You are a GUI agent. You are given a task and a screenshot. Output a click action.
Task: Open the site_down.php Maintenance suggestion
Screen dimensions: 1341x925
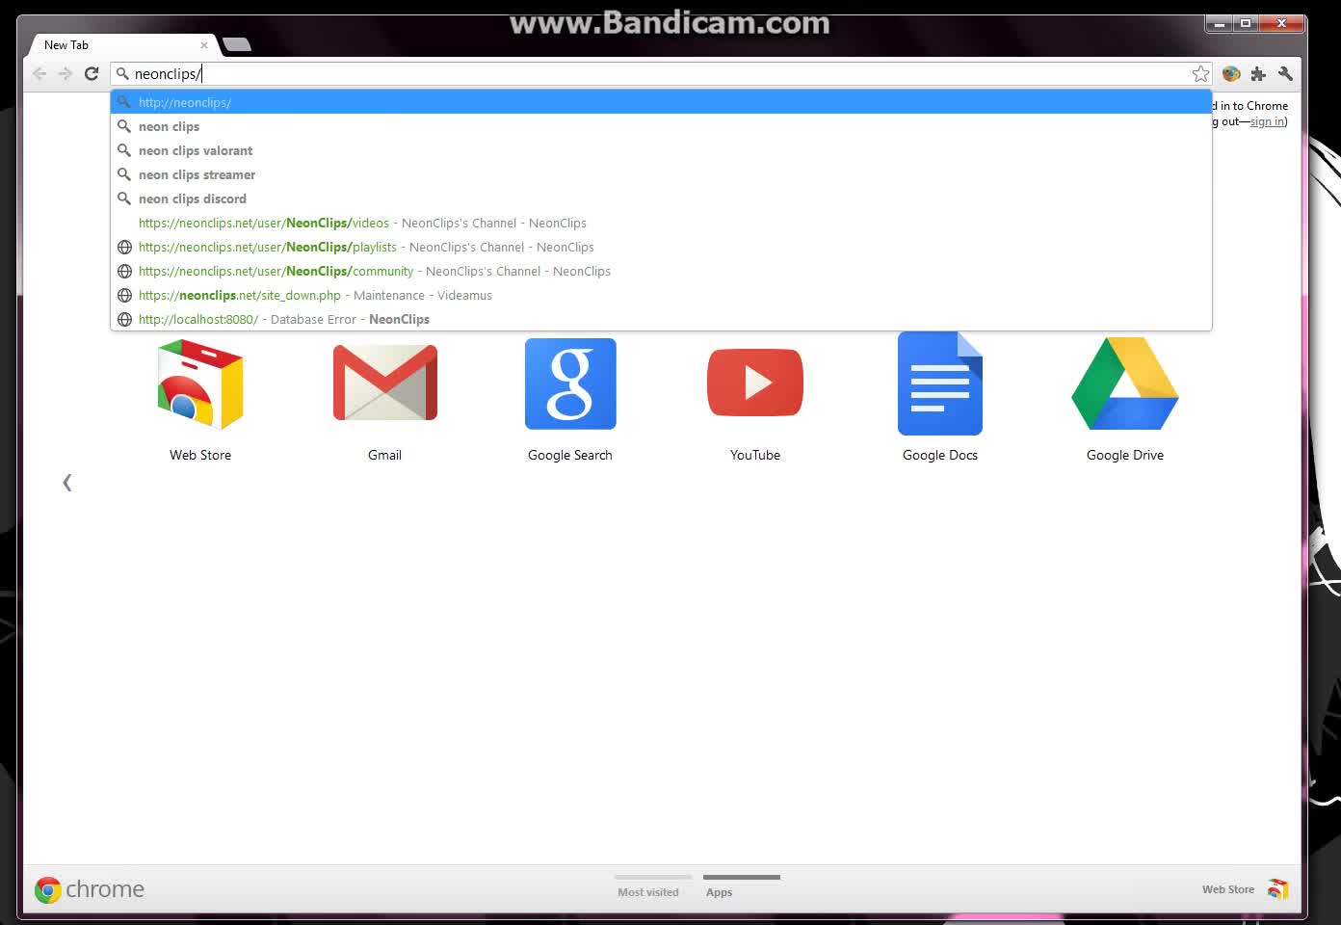coord(661,295)
